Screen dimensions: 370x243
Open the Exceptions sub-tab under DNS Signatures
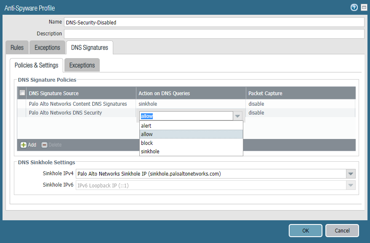pos(82,65)
